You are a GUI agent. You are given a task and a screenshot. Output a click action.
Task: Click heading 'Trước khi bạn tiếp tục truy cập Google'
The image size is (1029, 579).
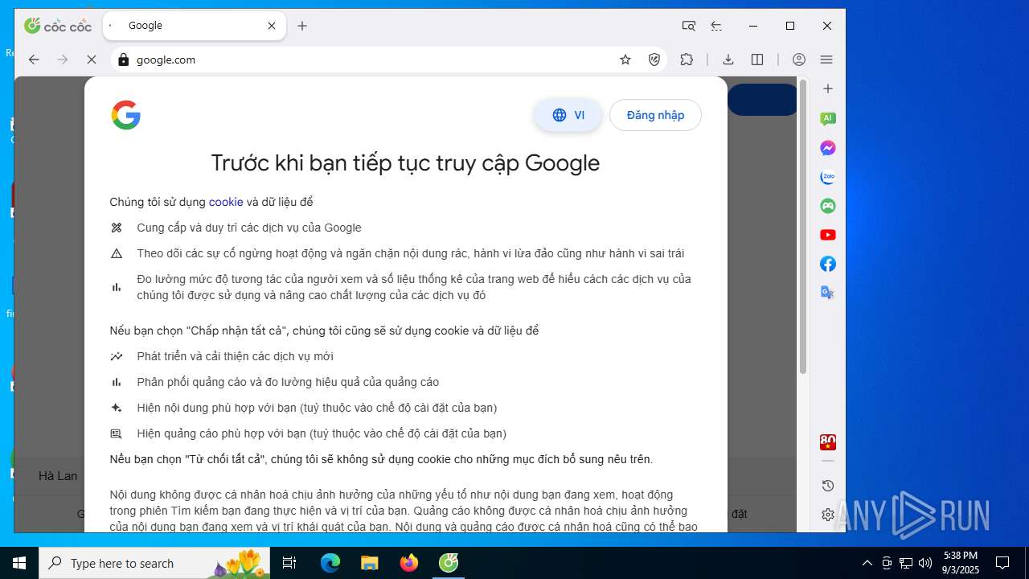click(x=405, y=163)
